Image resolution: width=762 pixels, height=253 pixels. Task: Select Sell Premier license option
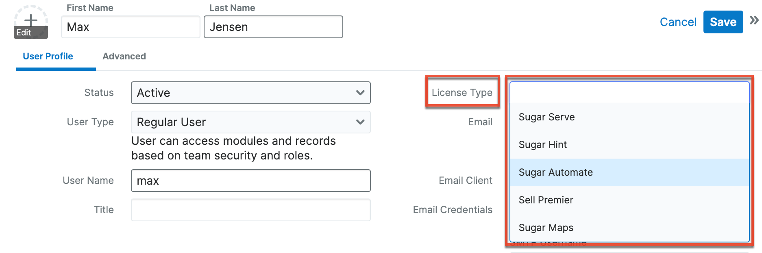point(546,200)
